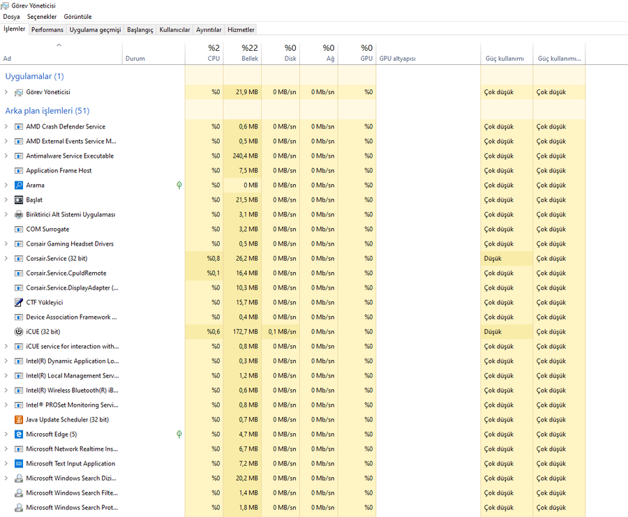
Task: Sort by the Bellek column header
Action: (242, 53)
